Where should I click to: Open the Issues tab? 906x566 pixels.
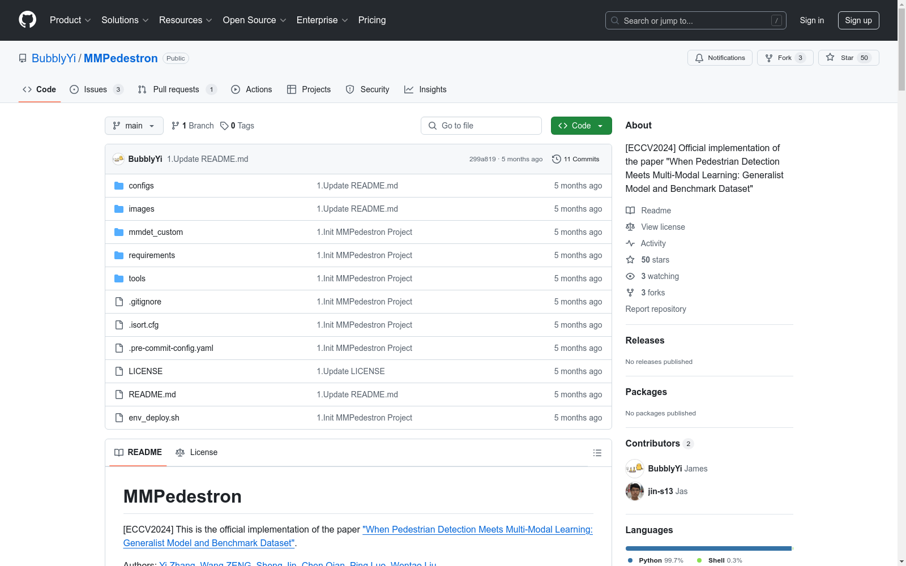click(96, 89)
